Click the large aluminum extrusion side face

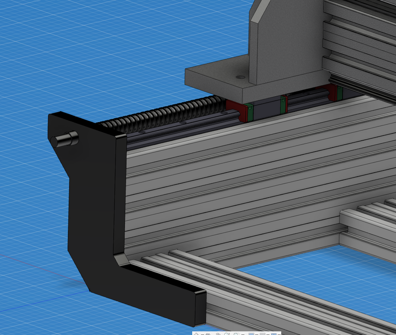pyautogui.click(x=231, y=185)
